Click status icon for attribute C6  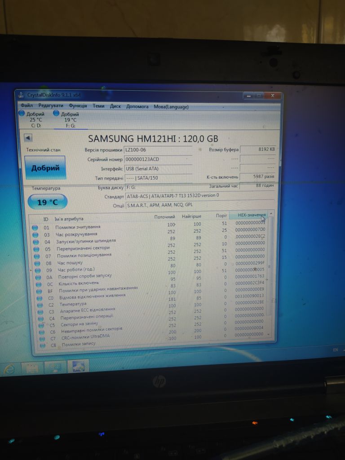coord(42,332)
